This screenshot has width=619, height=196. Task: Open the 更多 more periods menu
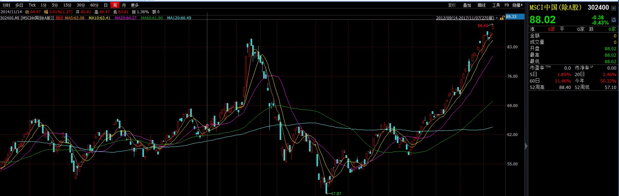point(135,5)
